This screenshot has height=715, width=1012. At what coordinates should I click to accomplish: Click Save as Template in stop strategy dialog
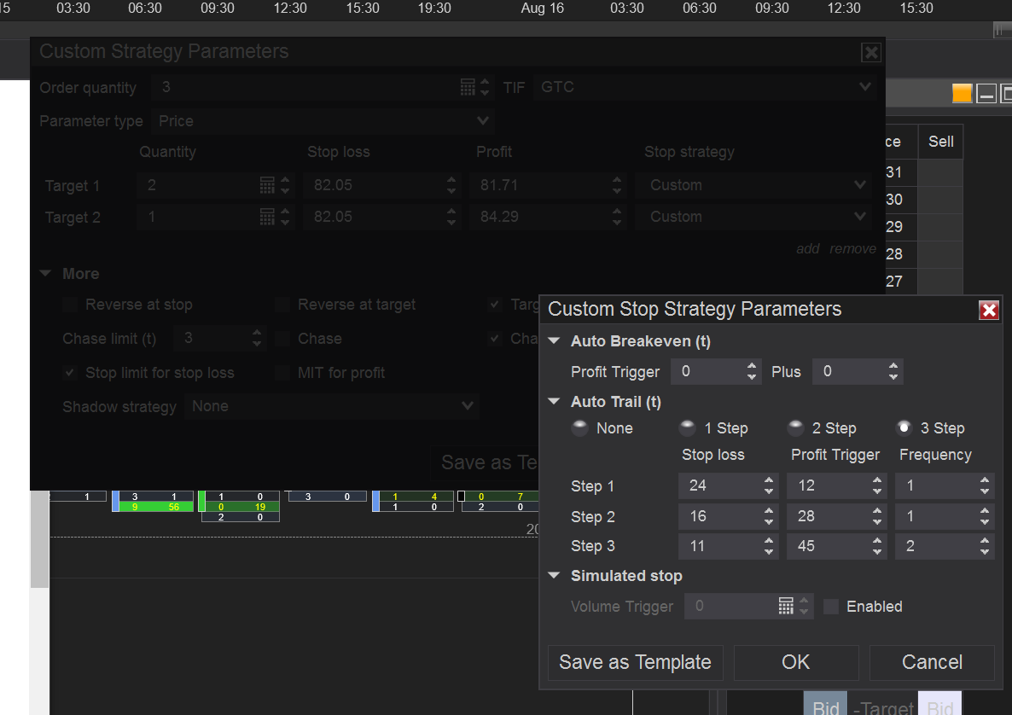[635, 662]
